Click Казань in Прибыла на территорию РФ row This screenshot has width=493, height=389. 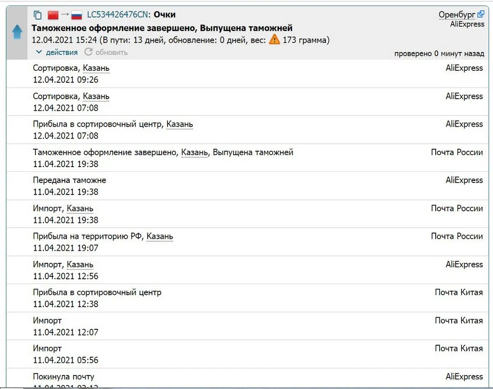click(x=160, y=236)
